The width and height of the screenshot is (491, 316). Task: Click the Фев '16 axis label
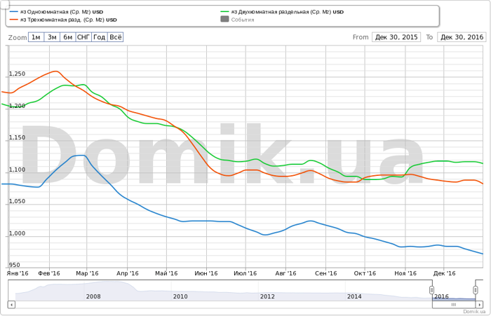(x=49, y=273)
